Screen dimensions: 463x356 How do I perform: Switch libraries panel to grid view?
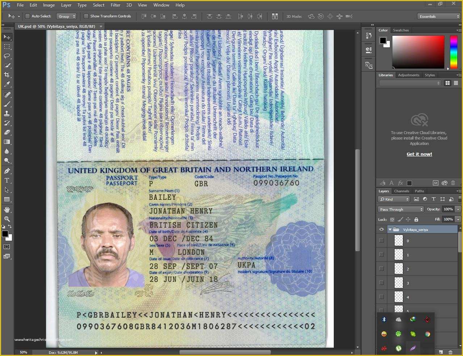[447, 83]
